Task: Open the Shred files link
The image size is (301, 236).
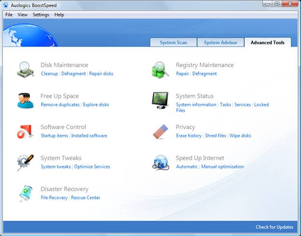Action: [x=216, y=135]
